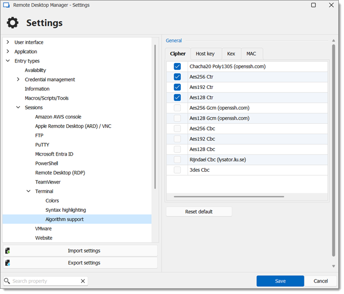Click the Remote Desktop Manager title icon
The width and height of the screenshot is (344, 294).
pos(6,5)
